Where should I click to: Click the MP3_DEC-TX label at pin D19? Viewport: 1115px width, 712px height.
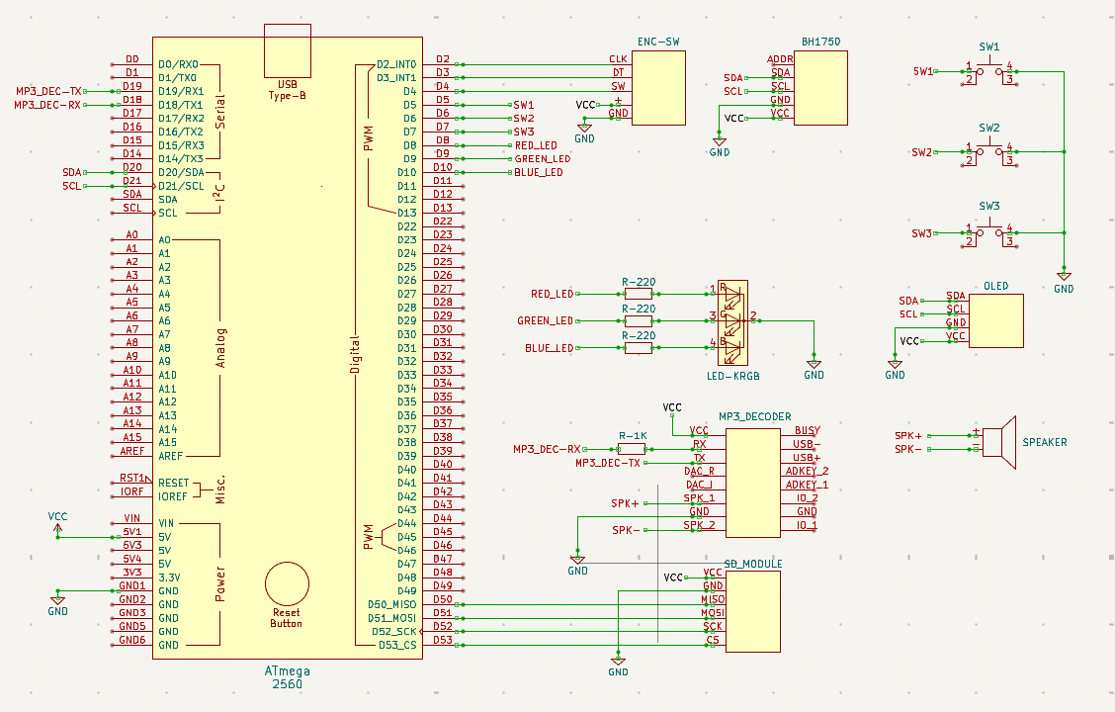(49, 91)
